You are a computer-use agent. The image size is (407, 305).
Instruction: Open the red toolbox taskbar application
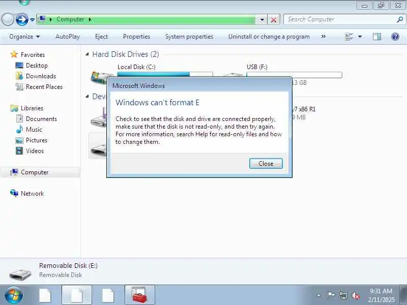[x=139, y=295]
